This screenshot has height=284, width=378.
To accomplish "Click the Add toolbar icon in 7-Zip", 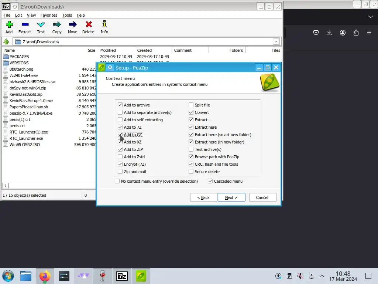I will 9,24.
